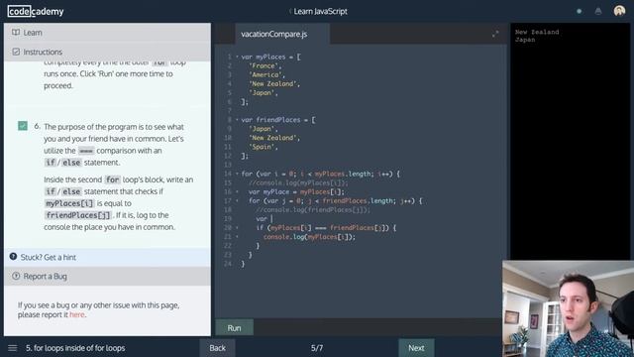This screenshot has height=357, width=634.
Task: Go to the Back exercise button
Action: (218, 348)
